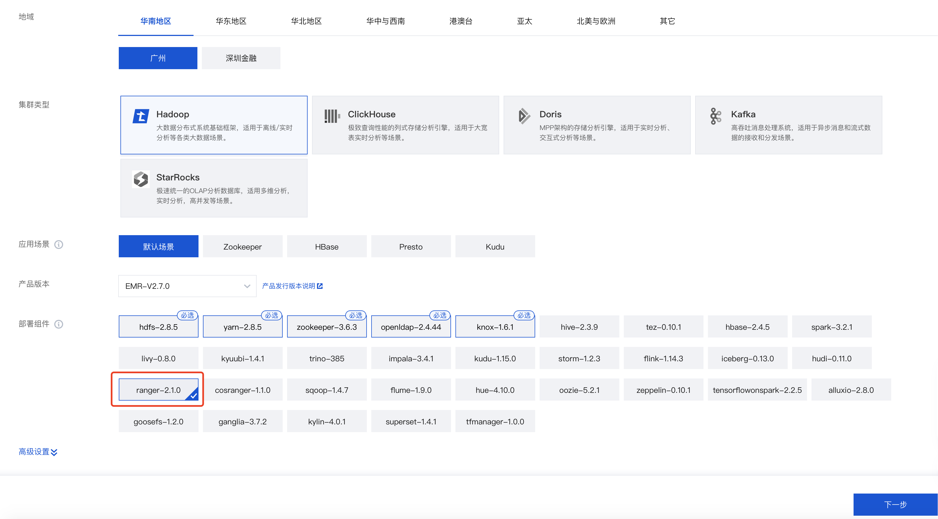The height and width of the screenshot is (519, 938).
Task: Switch to the 华东地区 region tab
Action: click(x=231, y=21)
